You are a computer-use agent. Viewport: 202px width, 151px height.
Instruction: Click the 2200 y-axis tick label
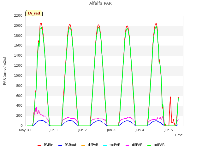18,15
